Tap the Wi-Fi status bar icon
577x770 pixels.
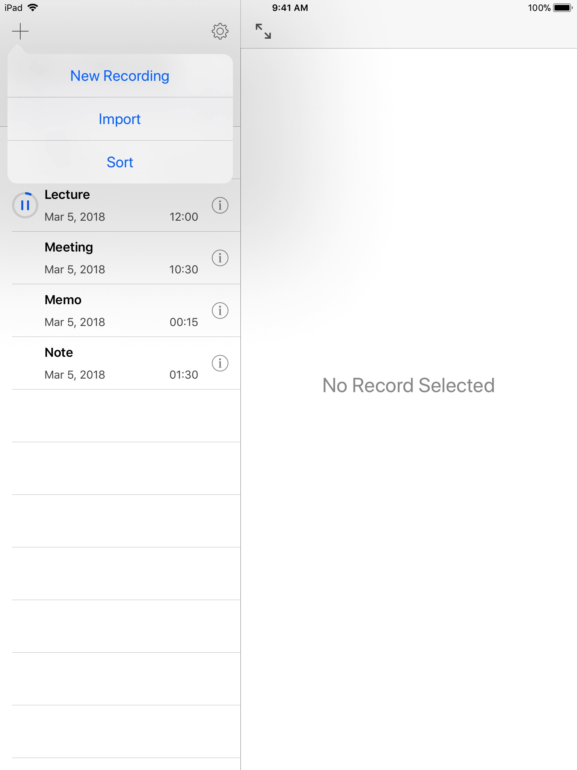tap(33, 8)
